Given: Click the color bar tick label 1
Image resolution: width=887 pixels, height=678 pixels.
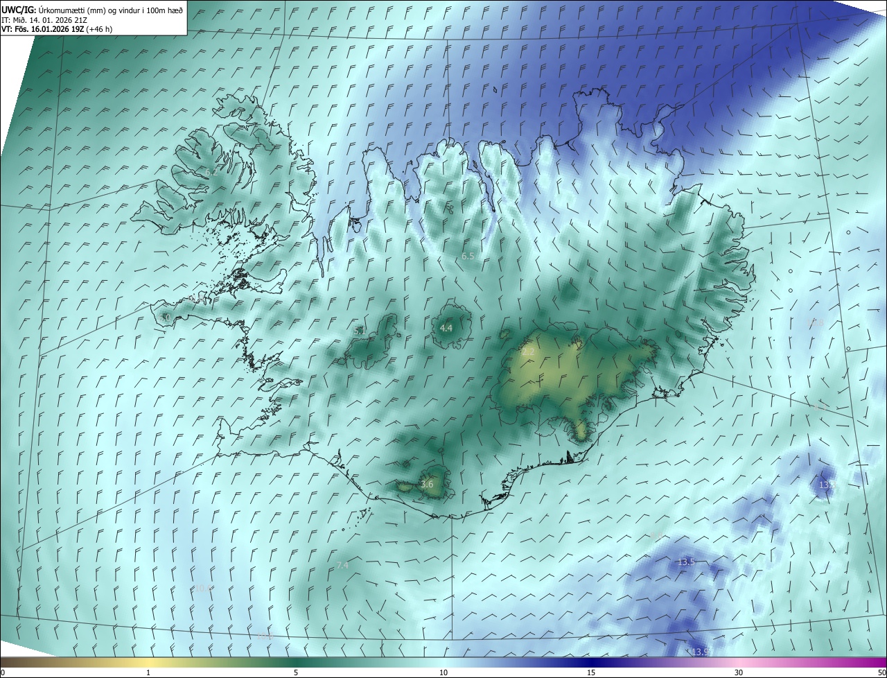Looking at the screenshot, I should (x=148, y=672).
